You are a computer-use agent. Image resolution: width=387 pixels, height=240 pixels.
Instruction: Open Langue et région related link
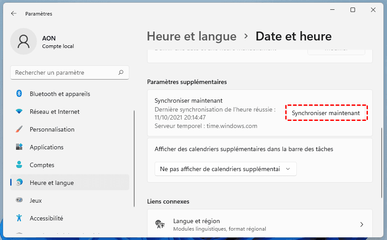[259, 224]
